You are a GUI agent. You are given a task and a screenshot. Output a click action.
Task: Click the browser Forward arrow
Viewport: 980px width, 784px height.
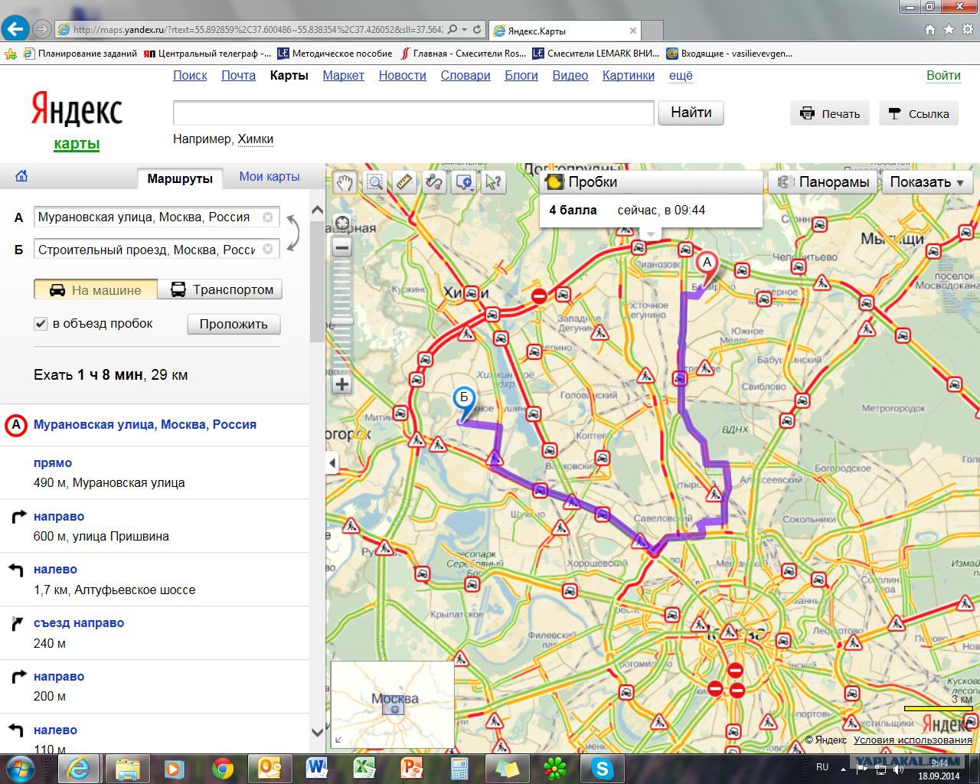42,29
